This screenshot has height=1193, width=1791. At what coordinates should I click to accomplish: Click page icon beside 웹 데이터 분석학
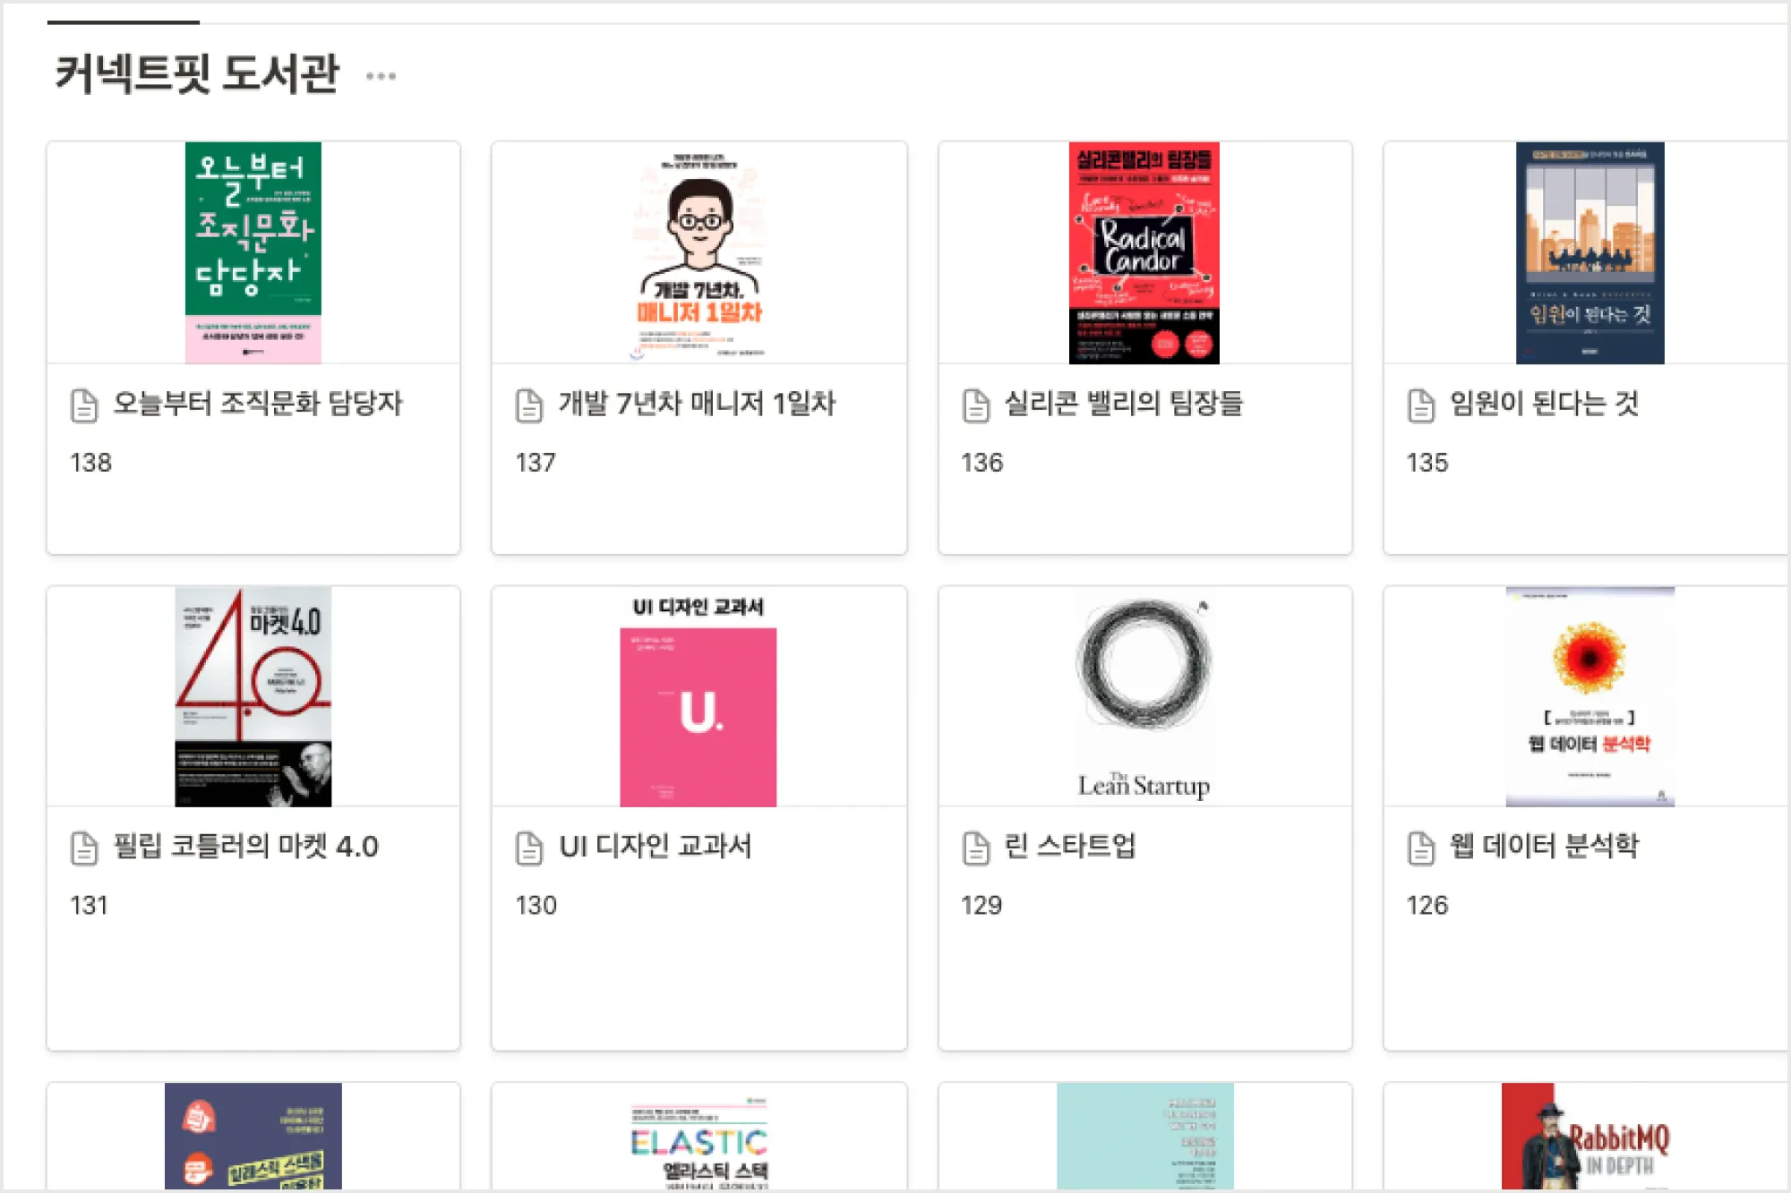(1421, 848)
